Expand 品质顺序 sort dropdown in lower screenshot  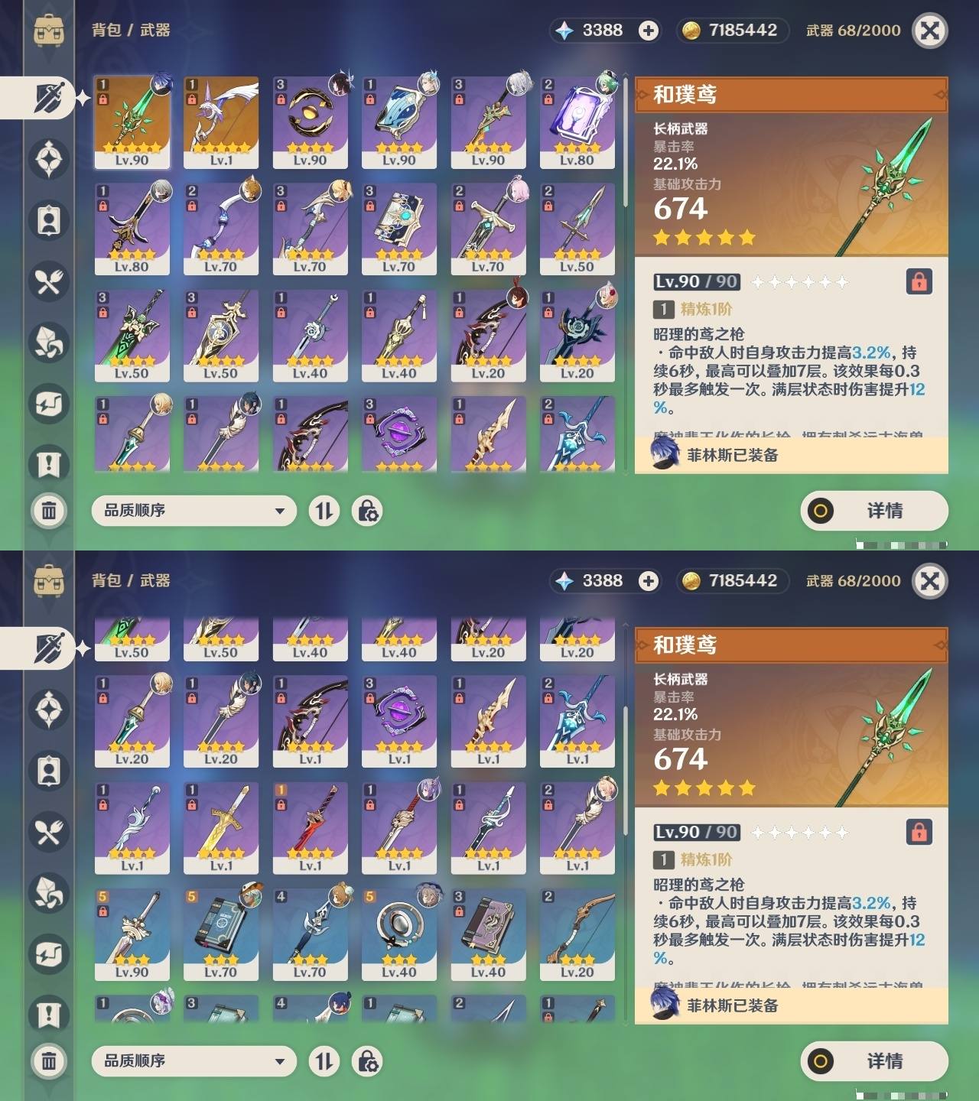[x=194, y=1061]
